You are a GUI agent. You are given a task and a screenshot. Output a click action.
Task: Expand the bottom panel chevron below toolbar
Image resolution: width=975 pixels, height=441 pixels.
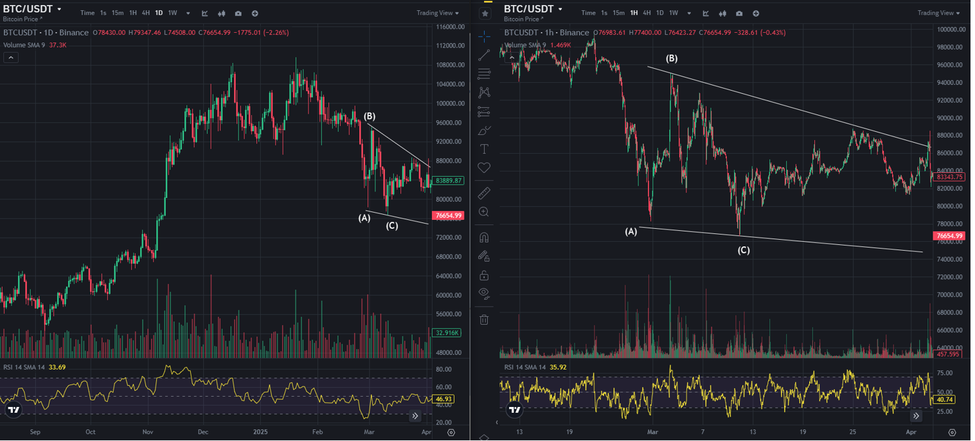pyautogui.click(x=485, y=437)
